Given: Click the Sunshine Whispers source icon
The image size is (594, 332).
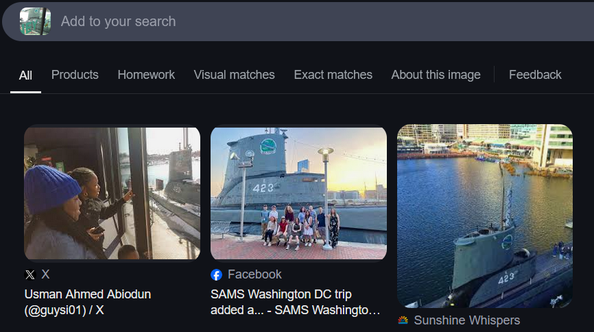Looking at the screenshot, I should point(403,320).
